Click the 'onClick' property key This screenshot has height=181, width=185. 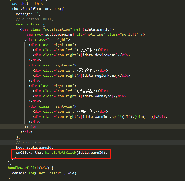click(23, 153)
